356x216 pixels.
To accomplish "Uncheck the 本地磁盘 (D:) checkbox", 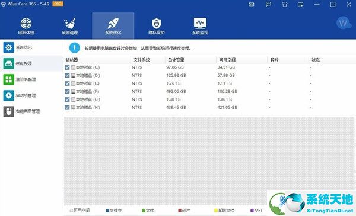I will point(67,75).
